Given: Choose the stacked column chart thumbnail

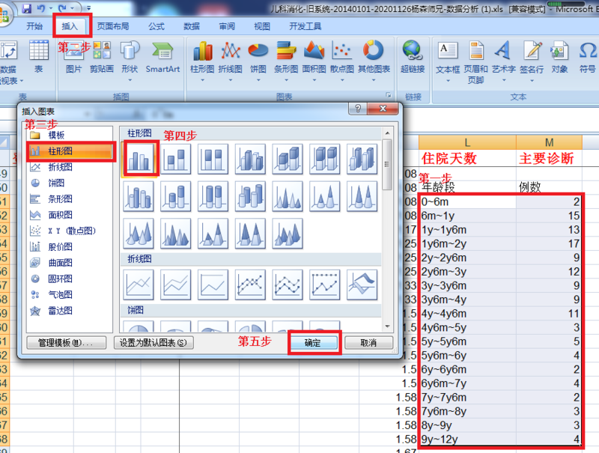Looking at the screenshot, I should click(x=176, y=159).
